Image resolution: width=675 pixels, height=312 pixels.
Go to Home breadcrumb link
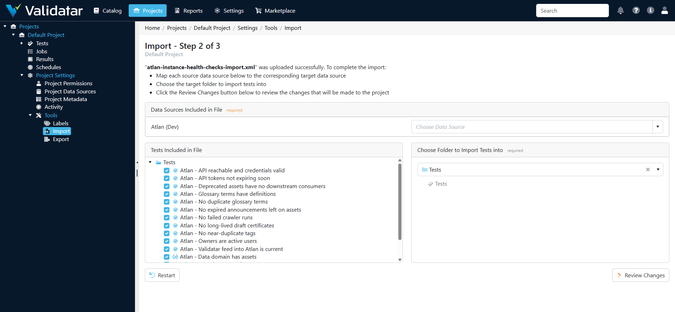pyautogui.click(x=152, y=28)
